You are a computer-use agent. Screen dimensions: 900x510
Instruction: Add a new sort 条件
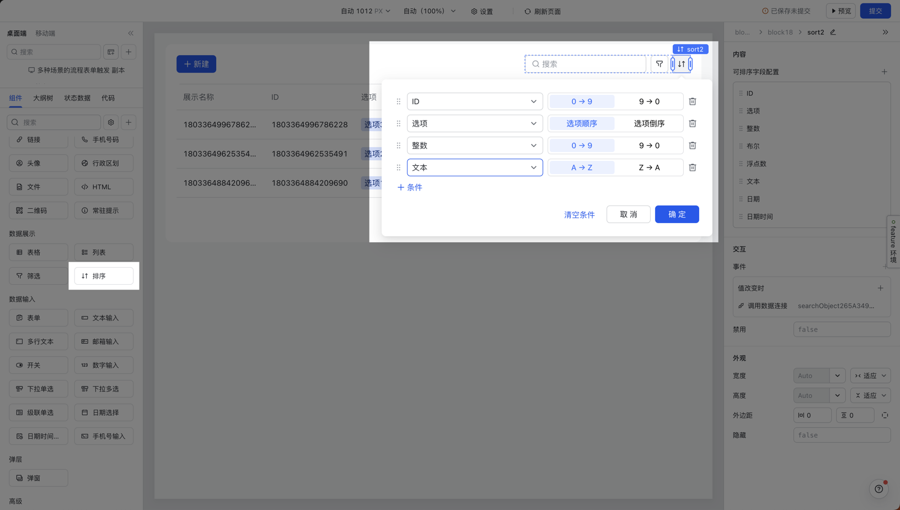[410, 187]
